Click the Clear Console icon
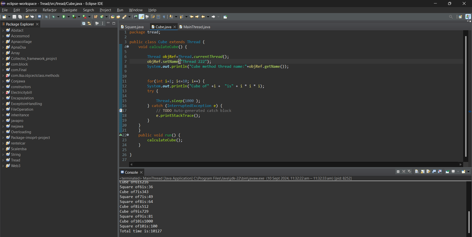The height and width of the screenshot is (237, 472). click(417, 172)
